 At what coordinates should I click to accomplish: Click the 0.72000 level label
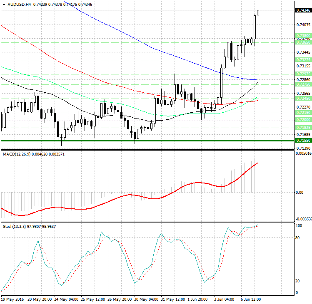pos(303,120)
